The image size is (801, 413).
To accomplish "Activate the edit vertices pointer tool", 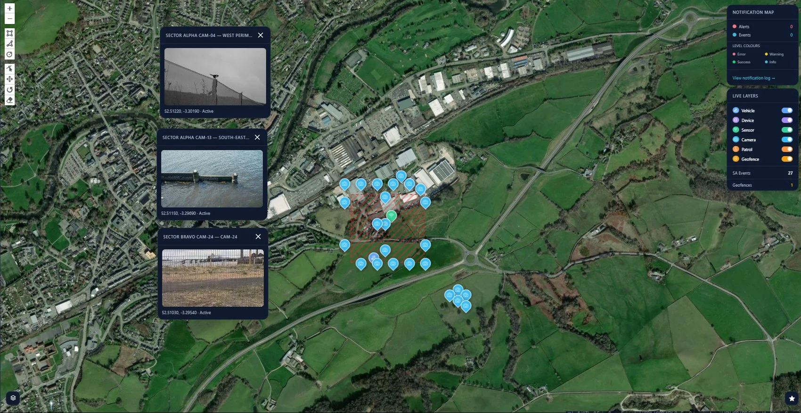I will 9,69.
